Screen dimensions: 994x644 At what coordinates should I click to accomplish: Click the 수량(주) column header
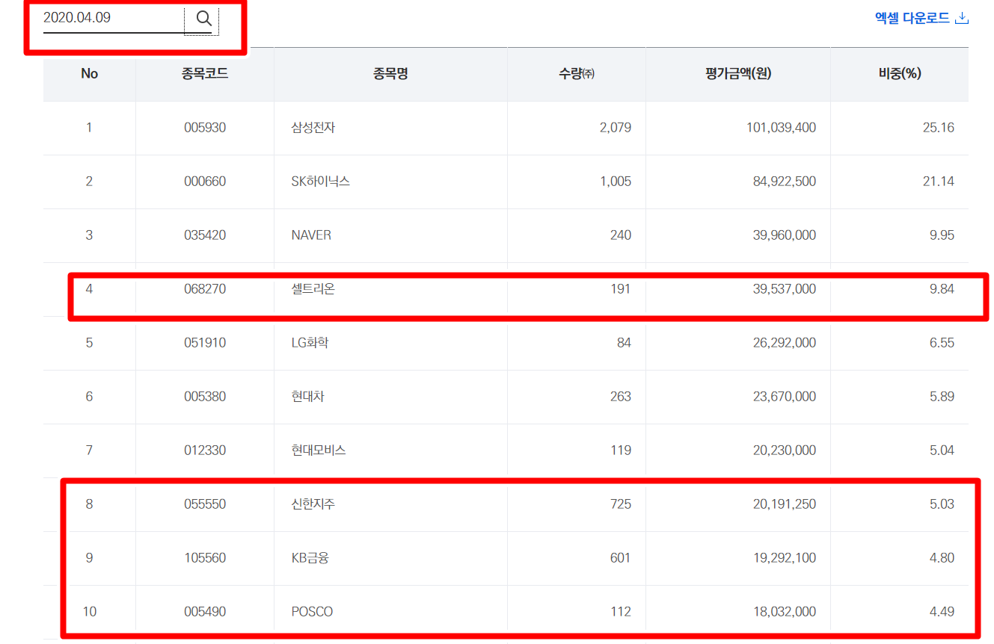[x=577, y=73]
